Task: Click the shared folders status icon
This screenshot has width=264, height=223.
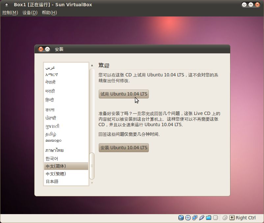Action: click(x=208, y=218)
